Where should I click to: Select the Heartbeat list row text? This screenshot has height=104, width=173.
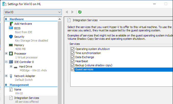82,61
